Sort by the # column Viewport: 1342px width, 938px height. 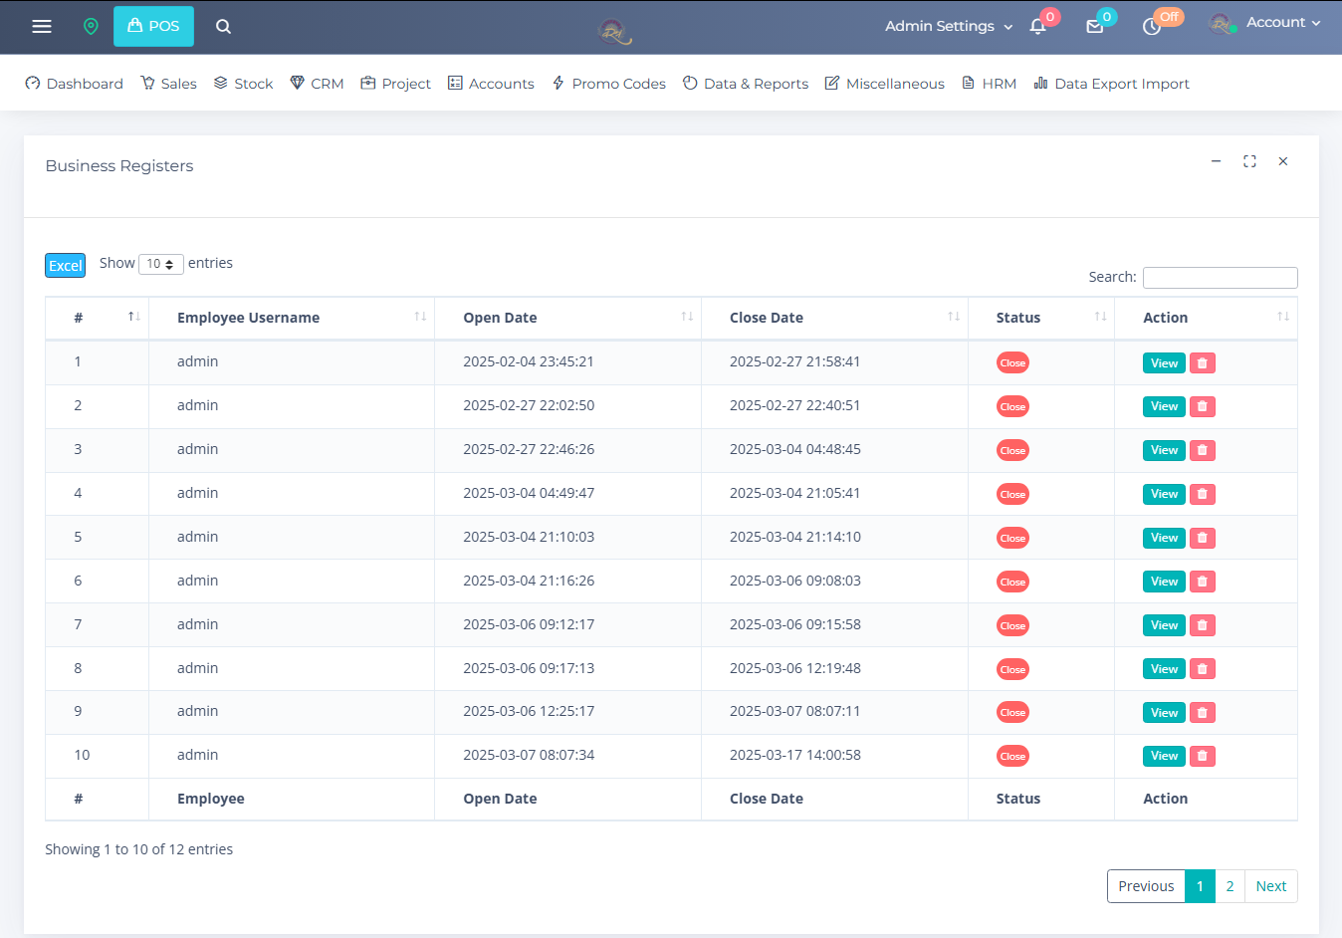97,318
